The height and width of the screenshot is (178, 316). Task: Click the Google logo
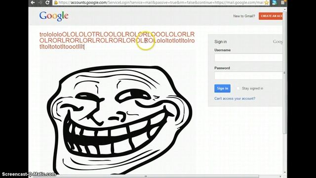coord(54,16)
